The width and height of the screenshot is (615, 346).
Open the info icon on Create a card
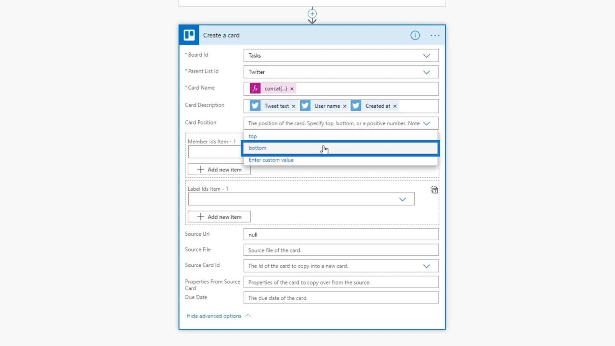tap(415, 35)
